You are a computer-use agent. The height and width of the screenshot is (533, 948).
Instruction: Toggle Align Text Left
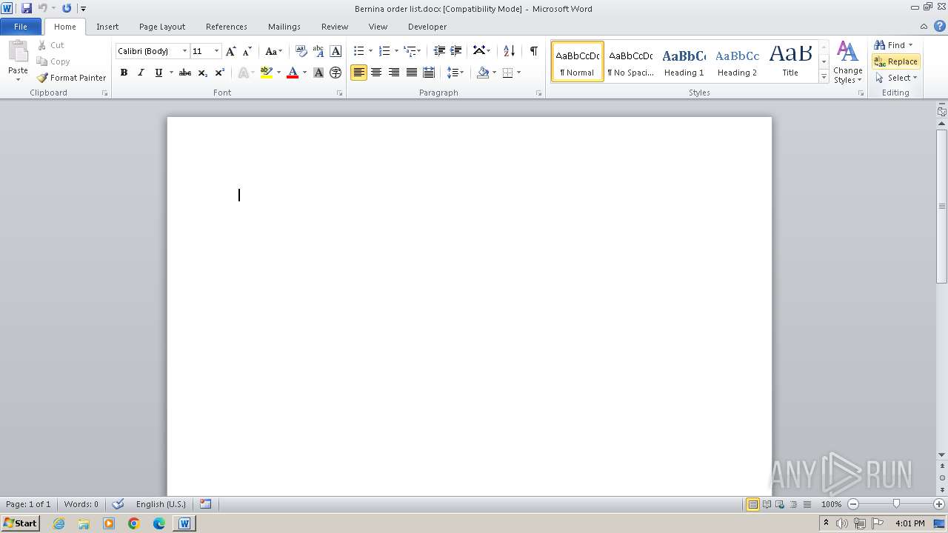358,73
